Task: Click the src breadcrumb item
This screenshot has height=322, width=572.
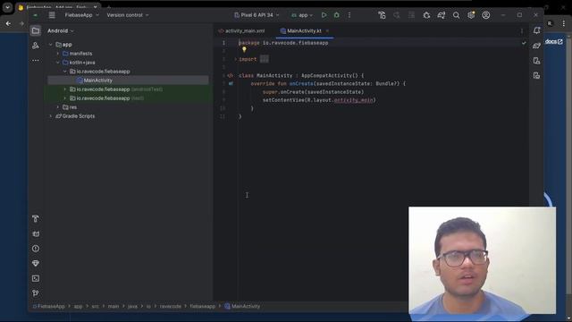Action: coord(96,306)
